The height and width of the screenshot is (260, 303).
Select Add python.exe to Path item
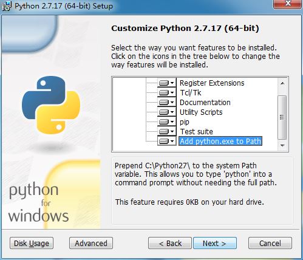220,141
